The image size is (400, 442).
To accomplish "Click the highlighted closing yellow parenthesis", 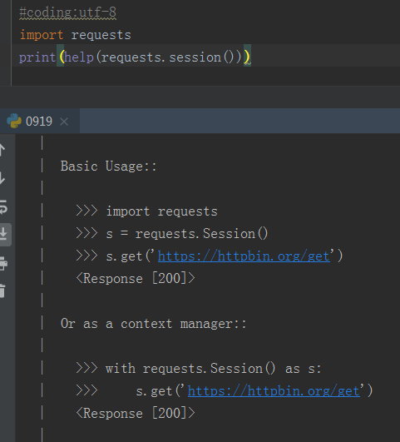I will coord(247,57).
